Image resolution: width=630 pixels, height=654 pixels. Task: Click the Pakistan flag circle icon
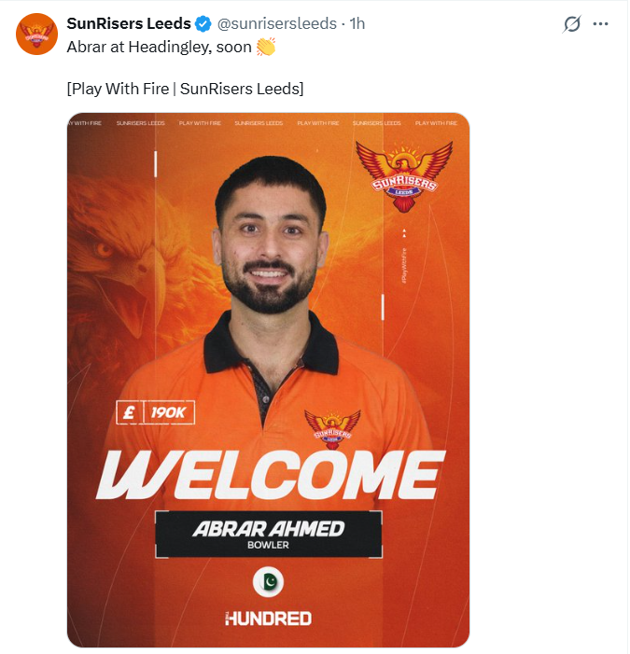(x=268, y=582)
